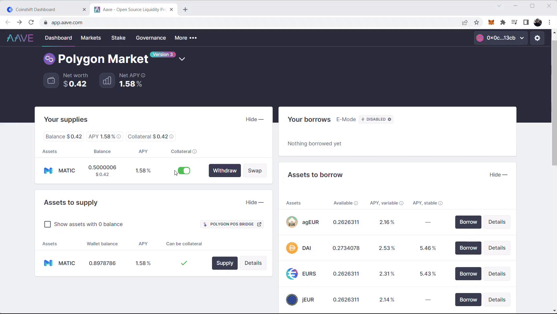Click the EURS token icon
Viewport: 557px width, 314px height.
coord(292,274)
